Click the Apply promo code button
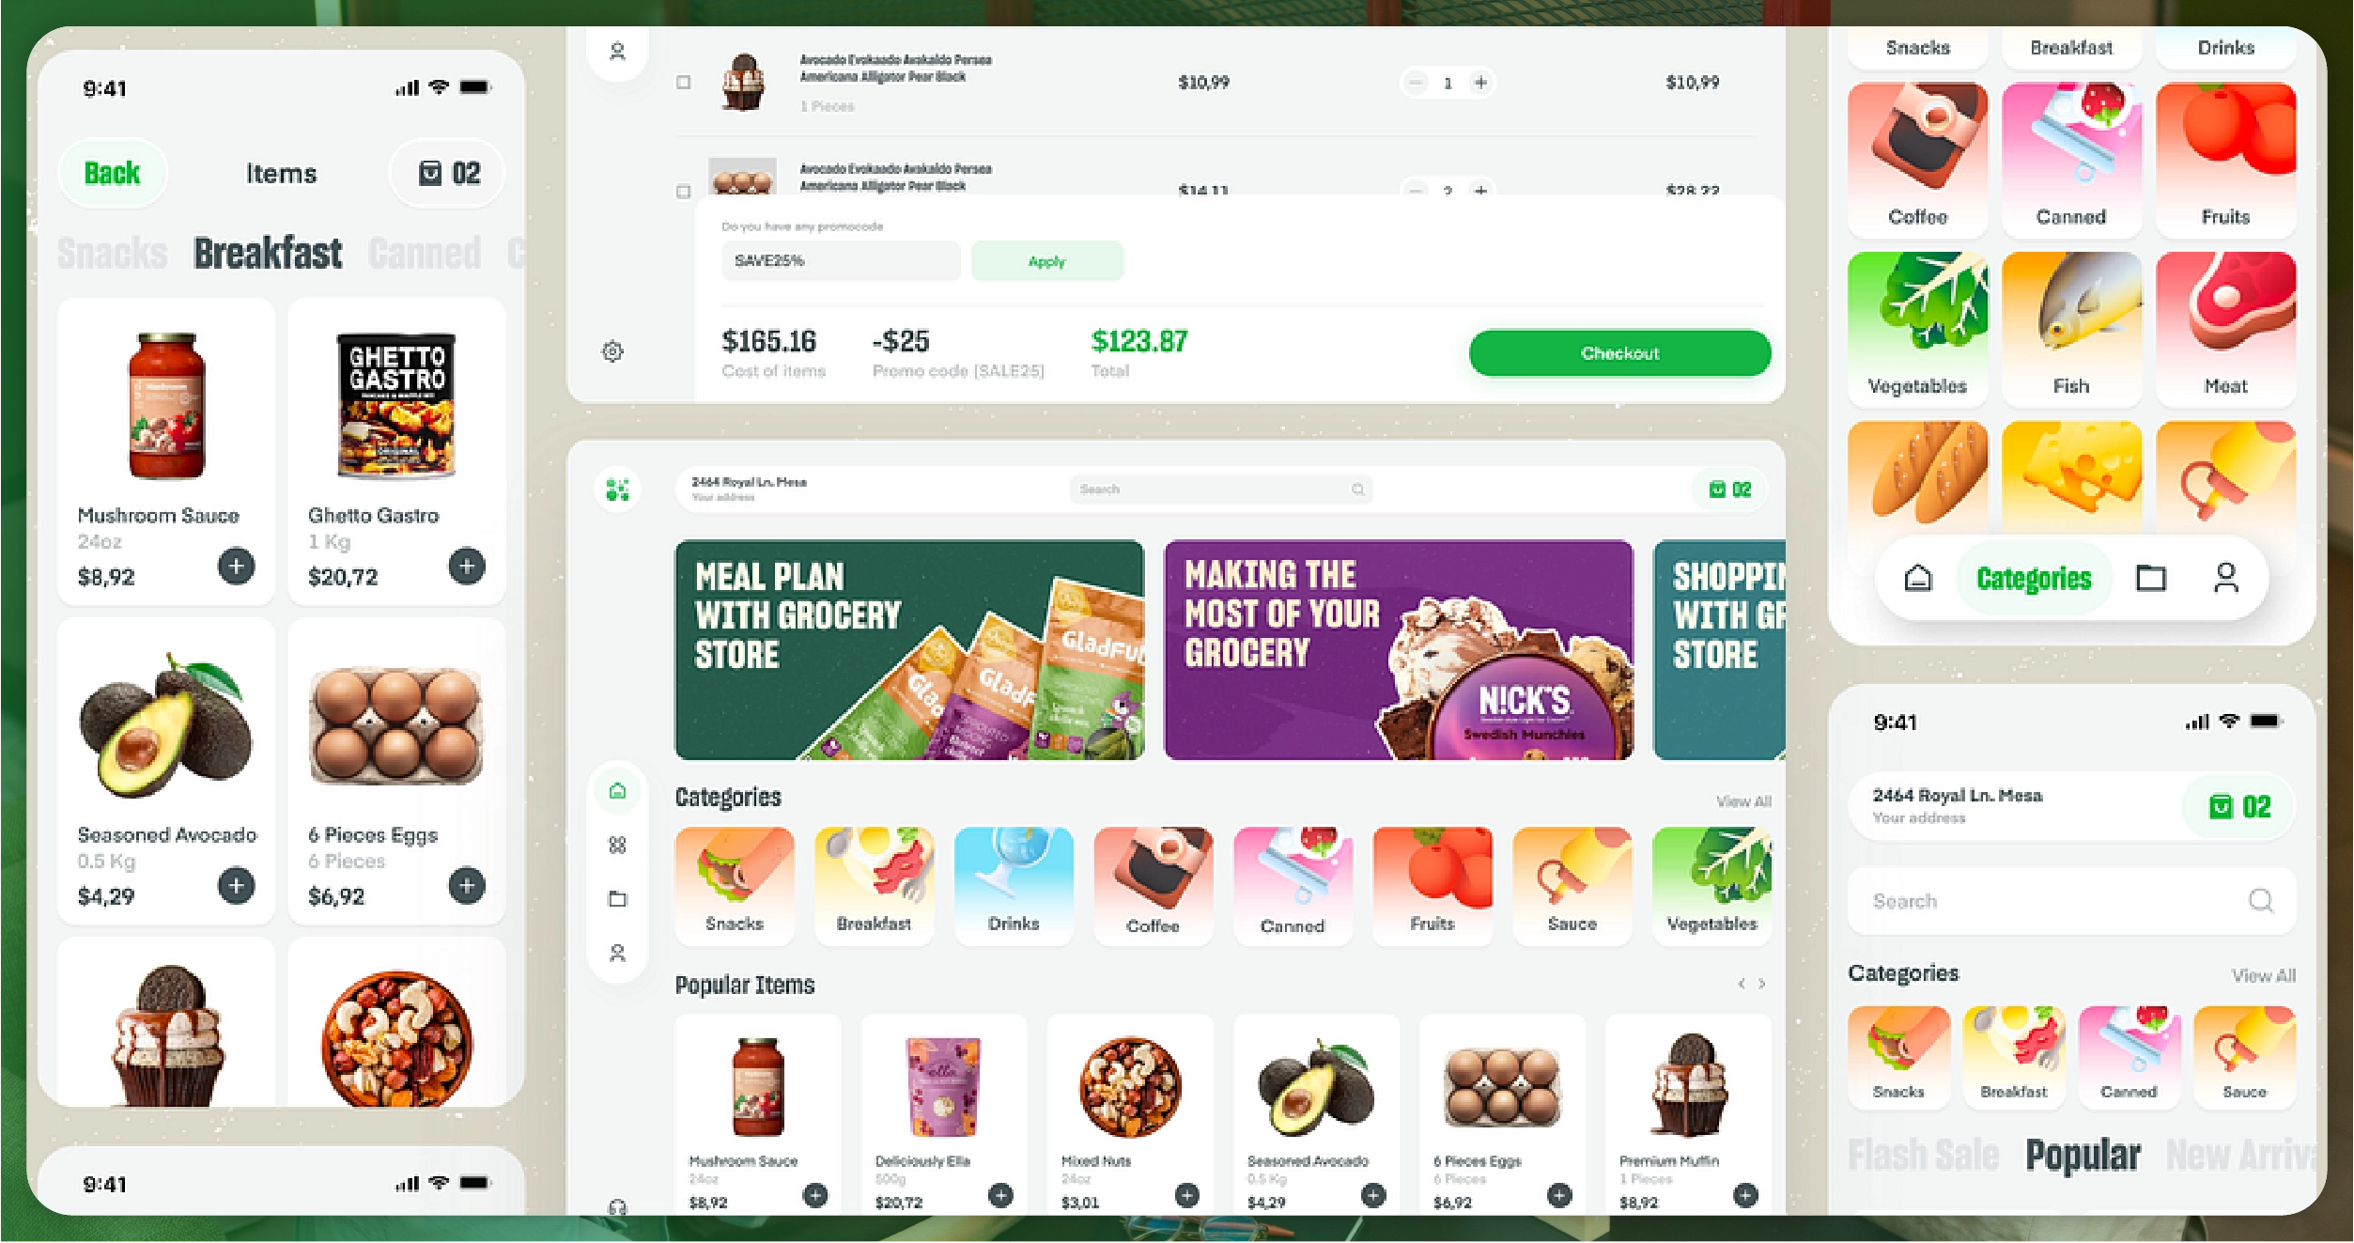2354x1243 pixels. (x=1046, y=260)
